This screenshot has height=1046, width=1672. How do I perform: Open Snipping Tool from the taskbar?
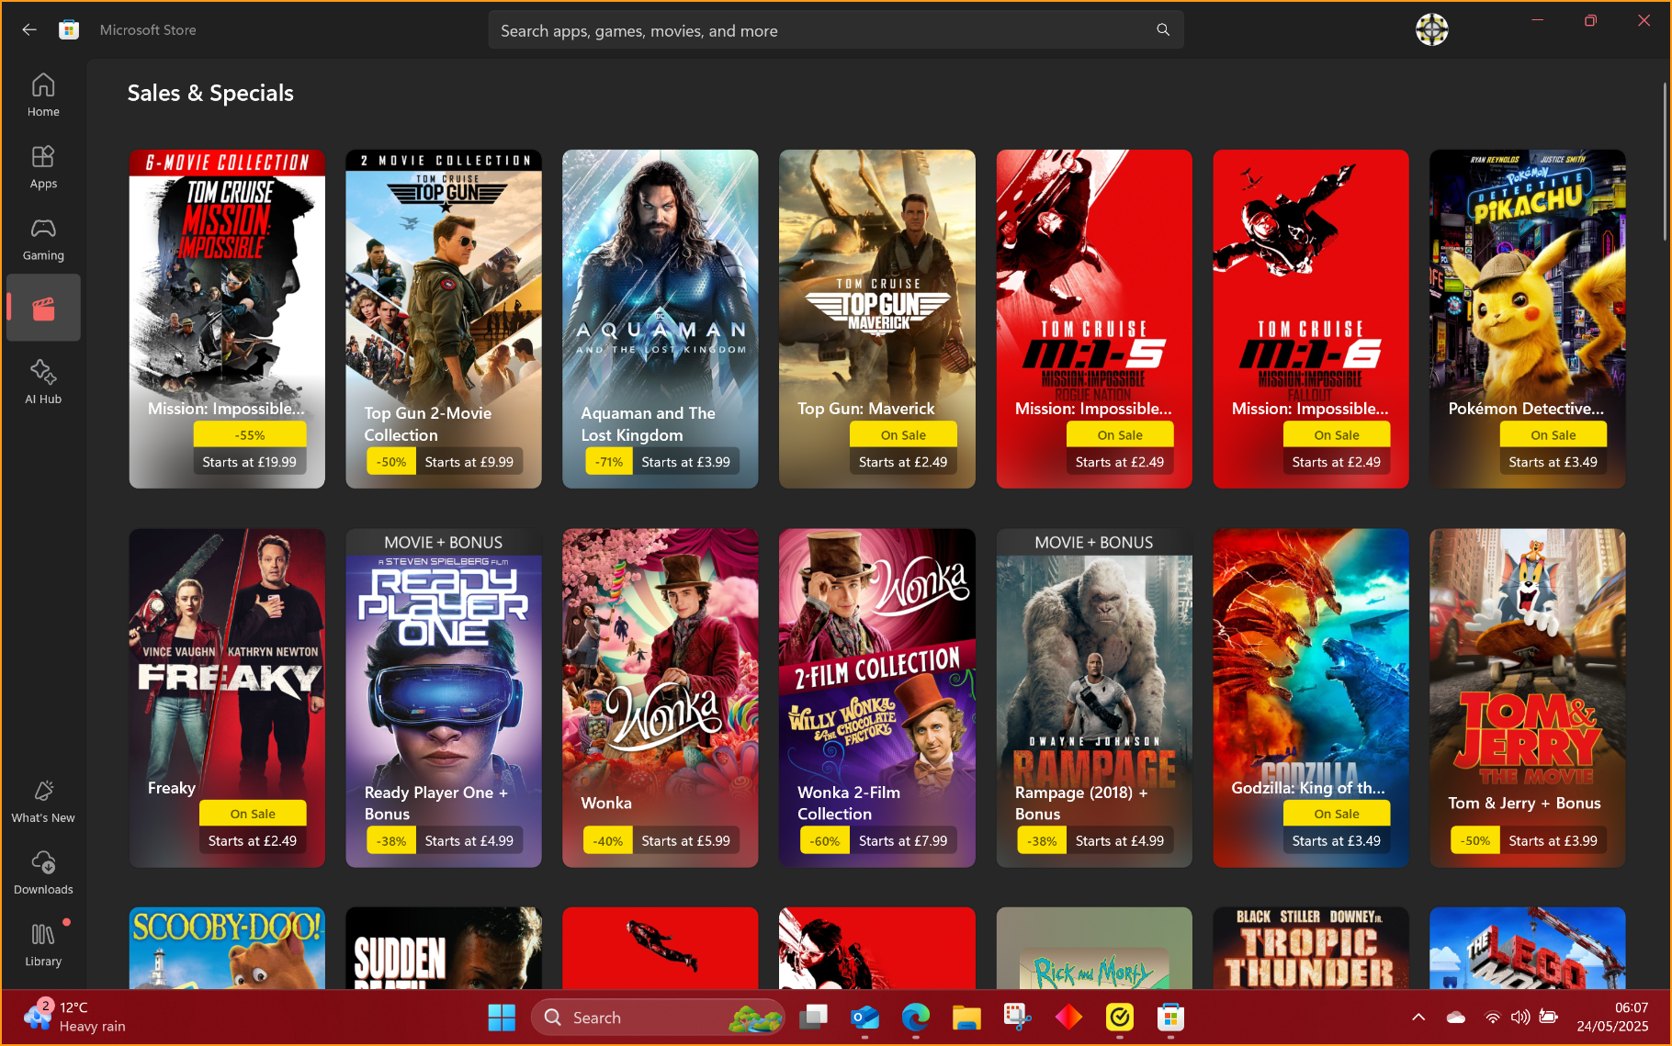click(1017, 1018)
